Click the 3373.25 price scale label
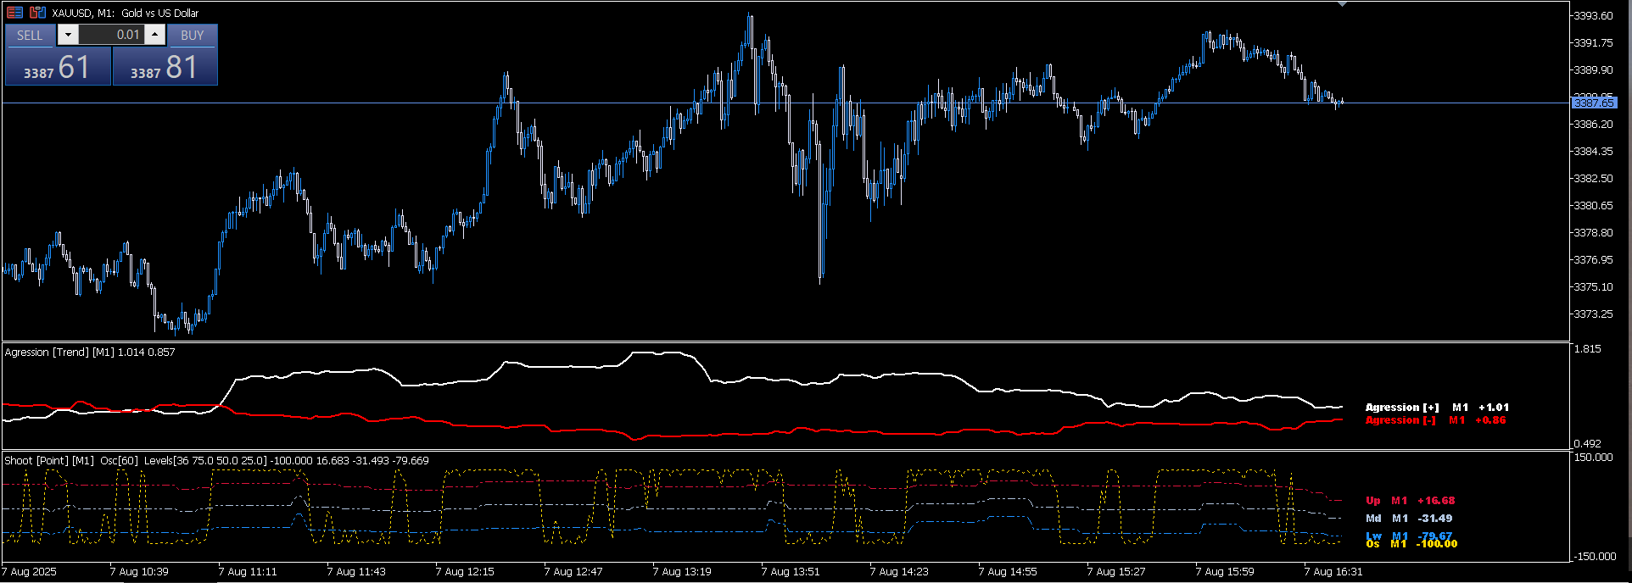 click(x=1593, y=314)
